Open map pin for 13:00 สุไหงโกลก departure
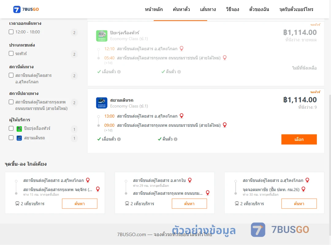Image resolution: width=331 pixels, height=245 pixels. coord(181,116)
